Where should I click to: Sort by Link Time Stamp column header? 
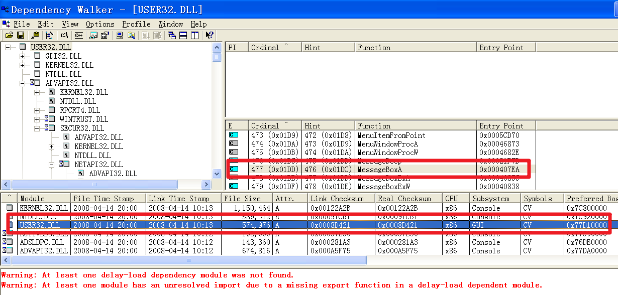point(183,198)
